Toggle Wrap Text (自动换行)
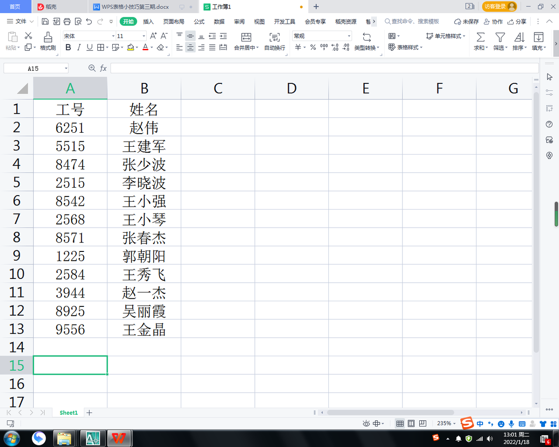 coord(274,41)
